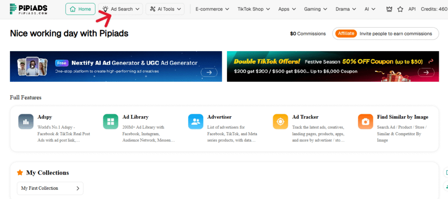Open the TikTok Shop menu
Image resolution: width=448 pixels, height=199 pixels.
click(254, 9)
